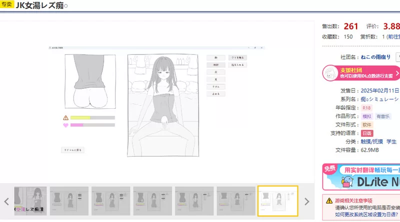Open the 学生 category link
Screen dimensions: 400x222
[391, 142]
